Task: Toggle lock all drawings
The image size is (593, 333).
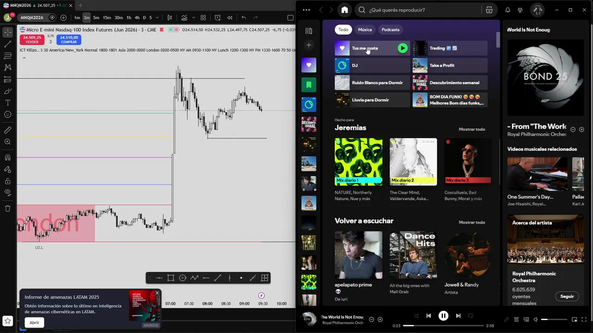Action: coord(7,181)
